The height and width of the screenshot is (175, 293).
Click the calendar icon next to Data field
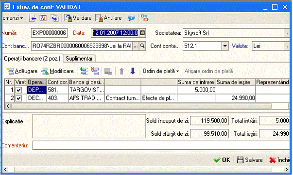142,33
